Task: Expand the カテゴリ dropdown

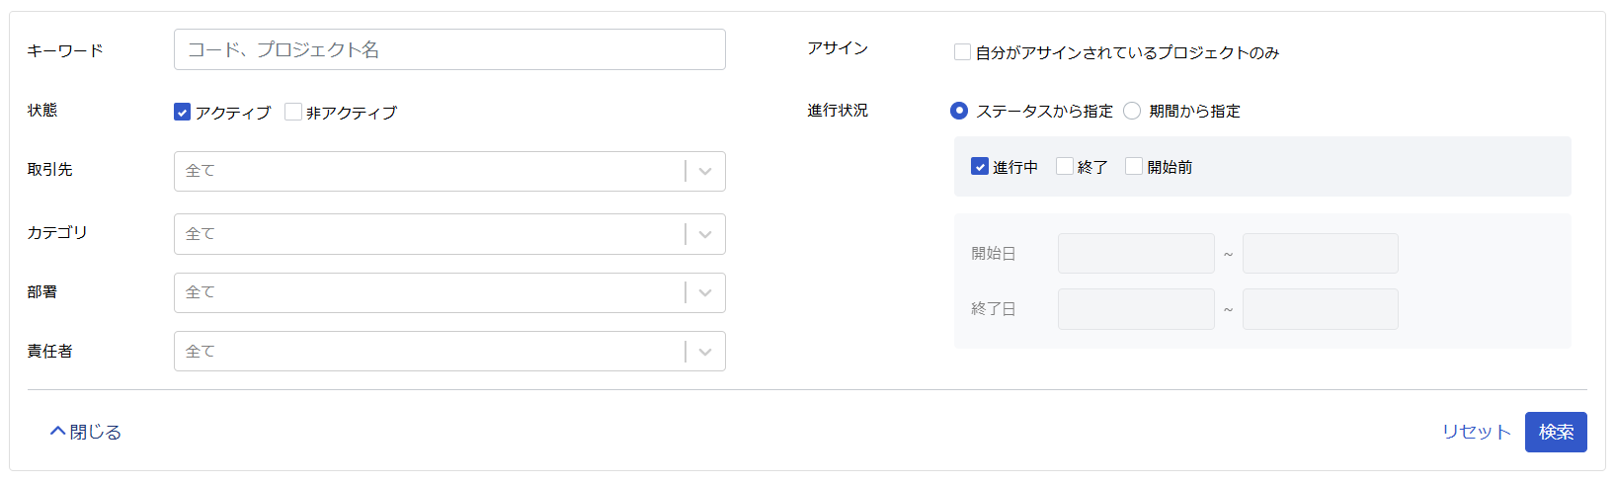Action: (449, 234)
